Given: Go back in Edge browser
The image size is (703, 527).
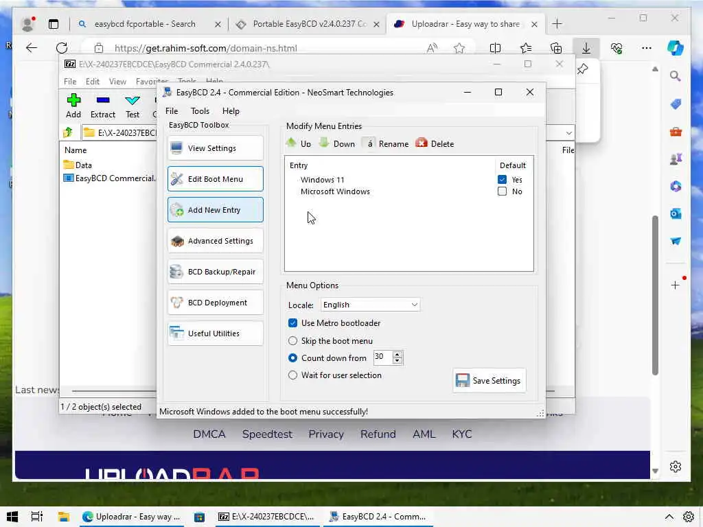Looking at the screenshot, I should pyautogui.click(x=32, y=48).
